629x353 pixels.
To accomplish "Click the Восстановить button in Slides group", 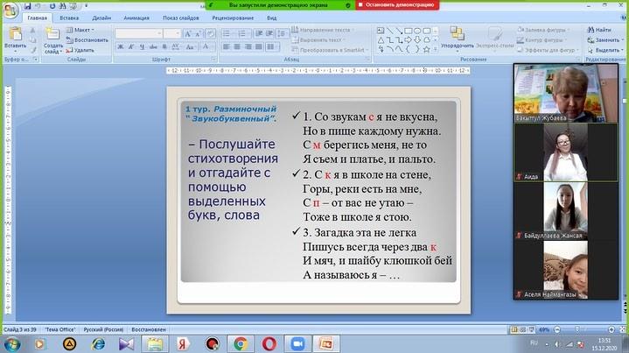I will [89, 40].
